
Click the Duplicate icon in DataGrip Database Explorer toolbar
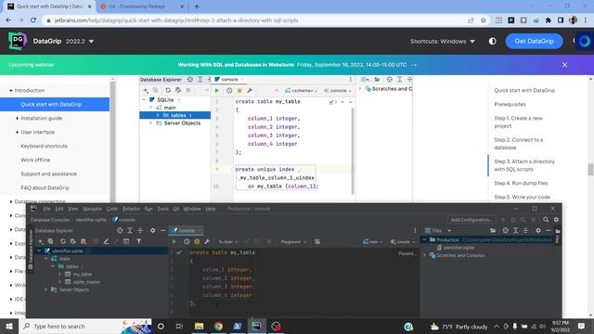pos(50,241)
